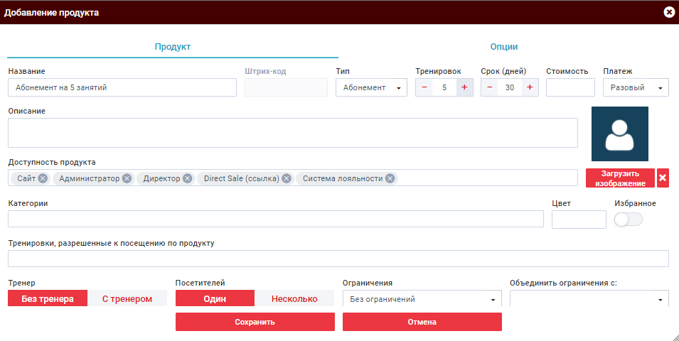Screen dimensions: 679x341
Task: Choose Несколько for Посетителей
Action: (x=294, y=299)
